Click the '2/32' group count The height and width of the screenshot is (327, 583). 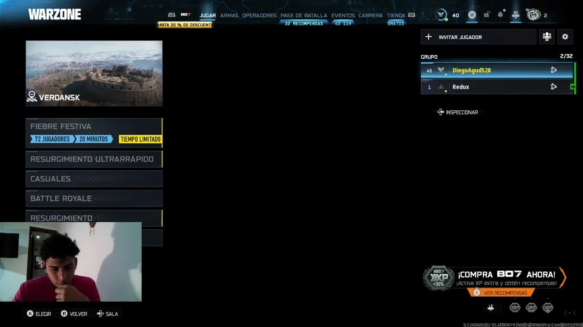tap(566, 56)
